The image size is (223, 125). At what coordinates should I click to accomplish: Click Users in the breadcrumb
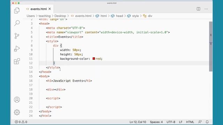tap(31, 16)
